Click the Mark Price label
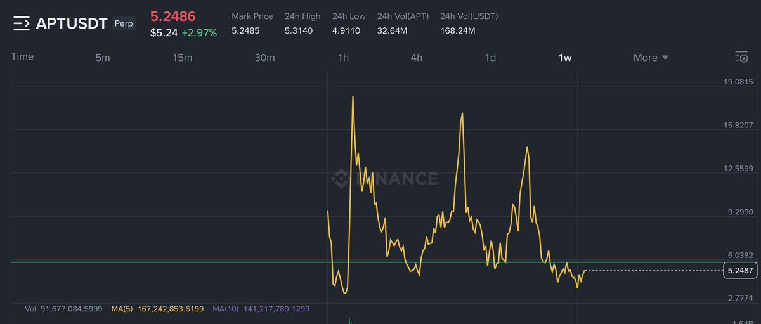 click(252, 16)
